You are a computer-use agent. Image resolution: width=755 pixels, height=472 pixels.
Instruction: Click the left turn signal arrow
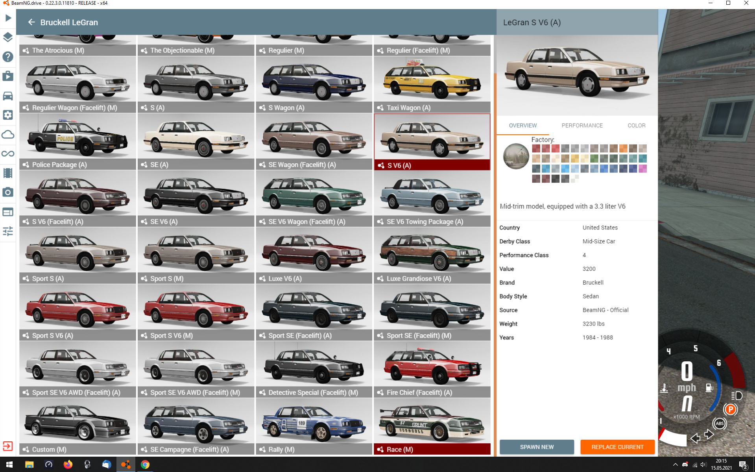click(695, 438)
